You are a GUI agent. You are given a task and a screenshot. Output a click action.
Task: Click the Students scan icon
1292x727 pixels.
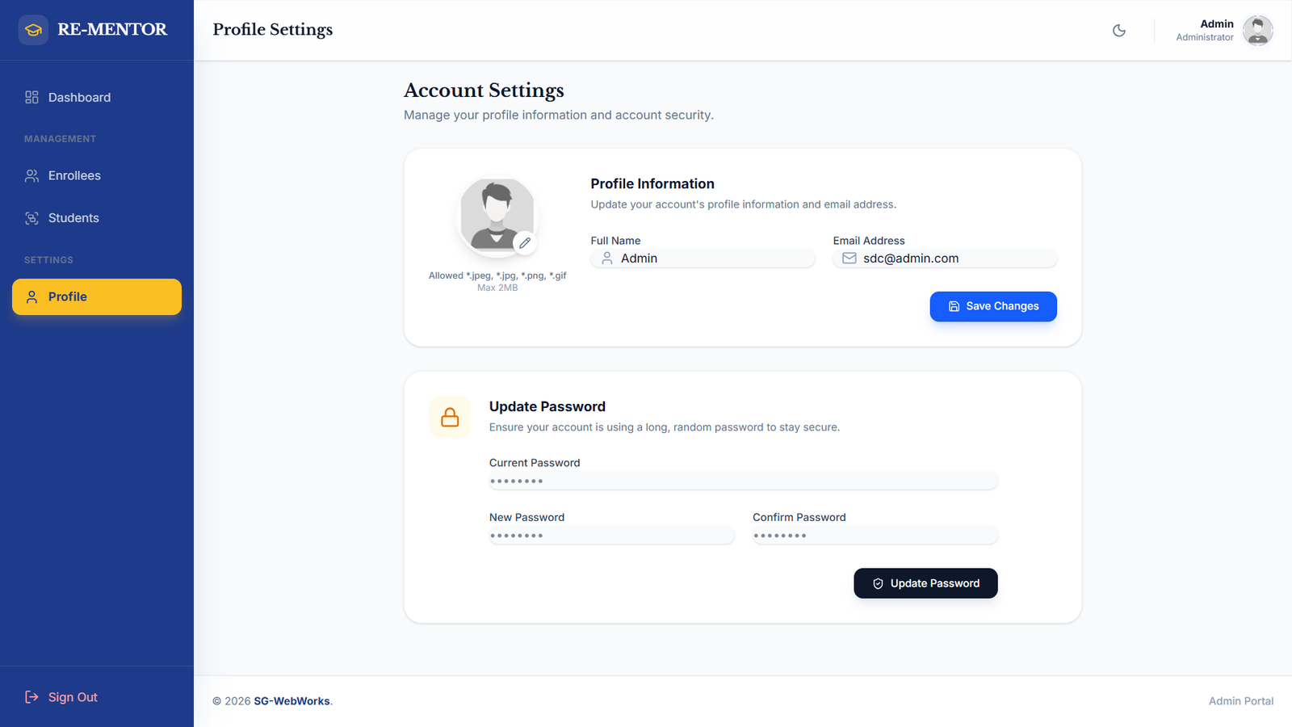(x=31, y=218)
